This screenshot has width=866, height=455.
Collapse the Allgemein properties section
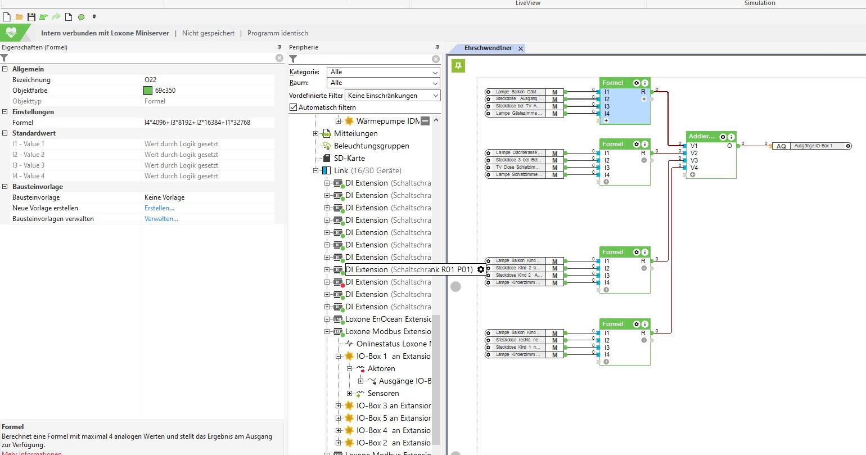tap(5, 69)
